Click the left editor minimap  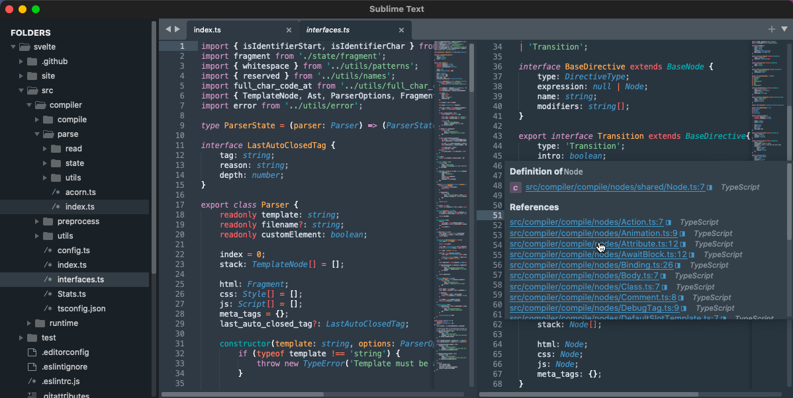[451, 215]
